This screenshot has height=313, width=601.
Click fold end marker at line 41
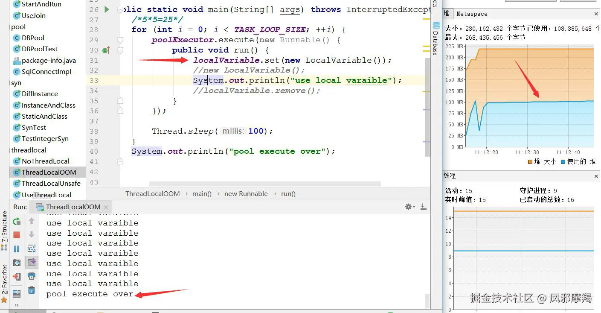(120, 161)
